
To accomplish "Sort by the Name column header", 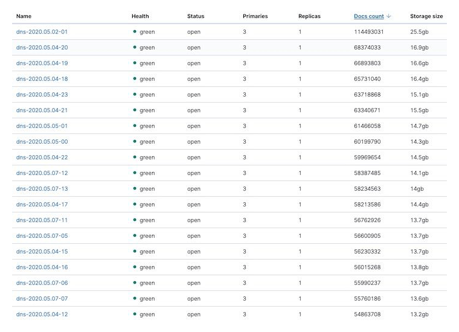I will coord(24,16).
